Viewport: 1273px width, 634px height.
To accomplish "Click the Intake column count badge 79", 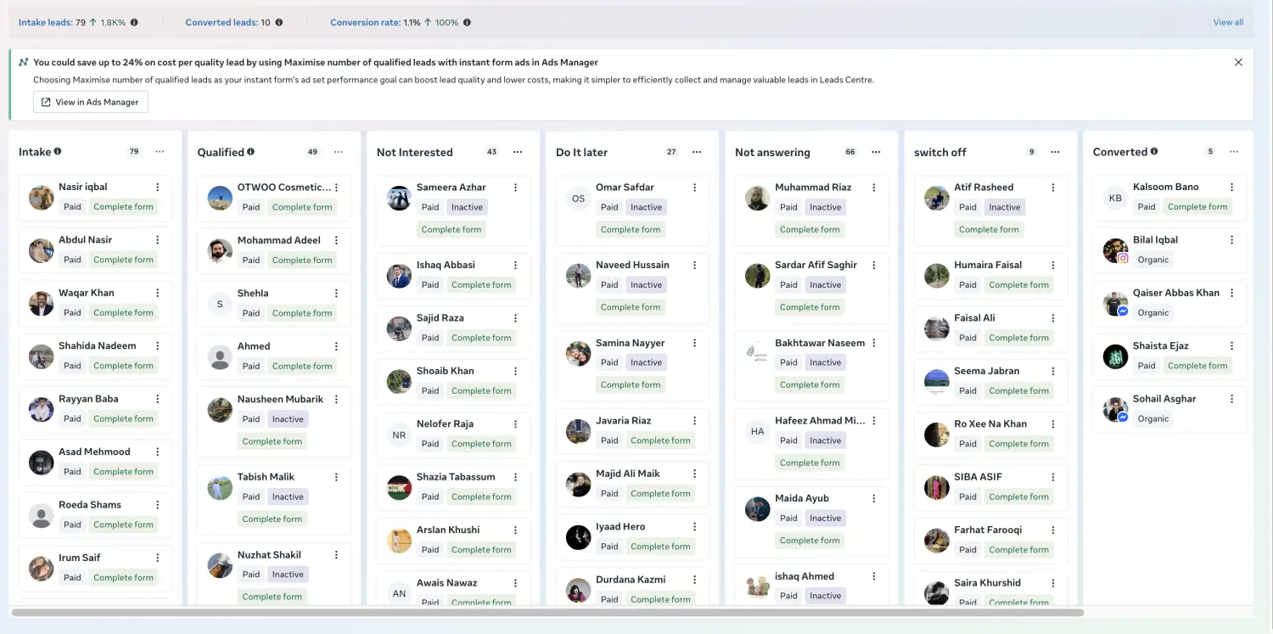I will pyautogui.click(x=134, y=152).
